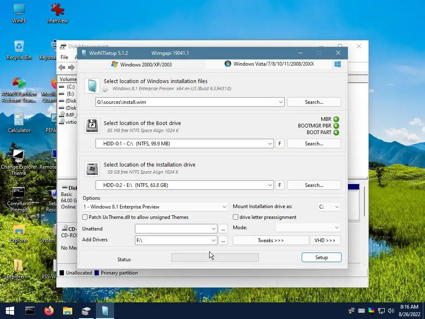Expand the Add Drivers path dropdown

pyautogui.click(x=213, y=240)
